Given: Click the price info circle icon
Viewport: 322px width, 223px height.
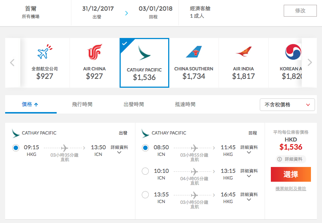Looking at the screenshot, I should click(x=279, y=159).
